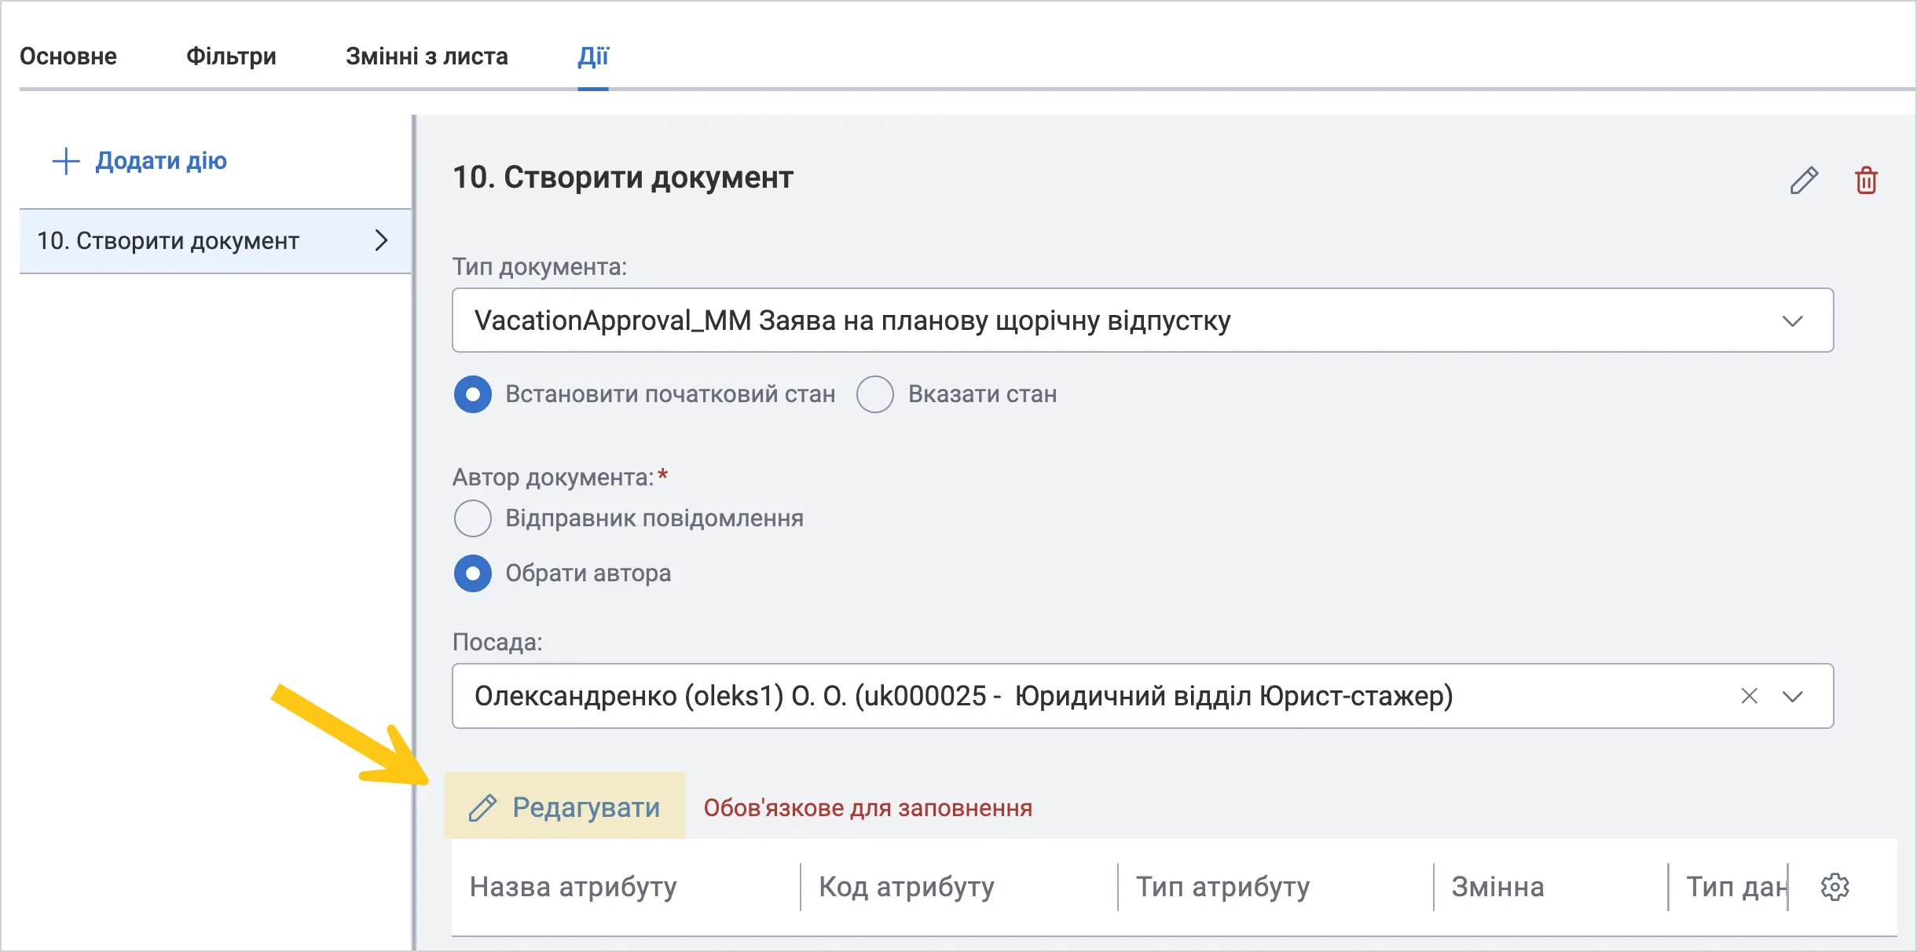The image size is (1917, 952).
Task: Select the 10. Створити документ list item
Action: (215, 240)
